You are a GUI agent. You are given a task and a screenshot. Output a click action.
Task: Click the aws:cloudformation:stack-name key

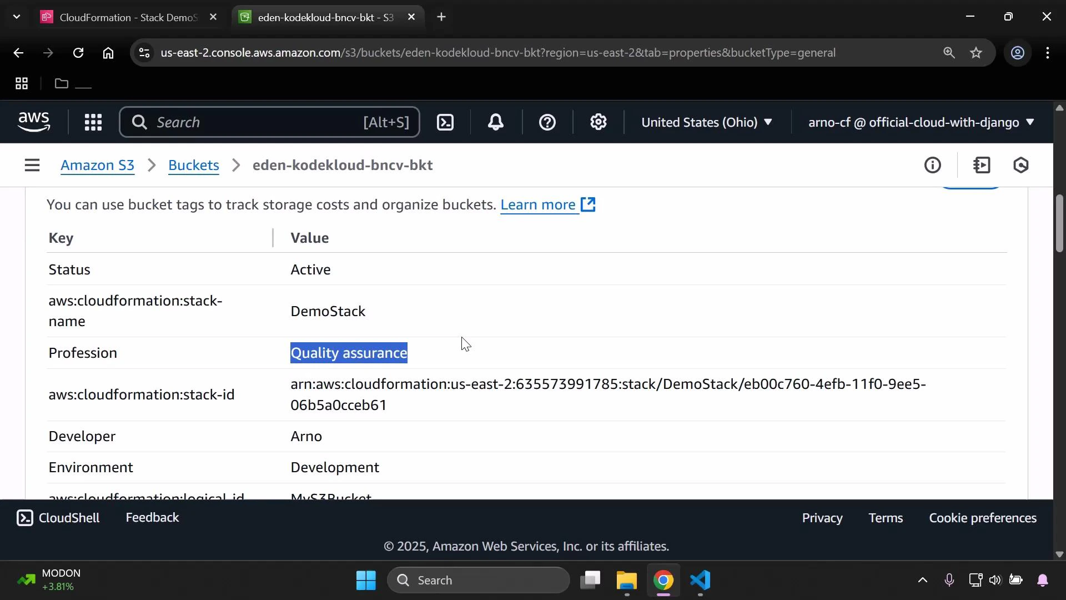point(135,311)
